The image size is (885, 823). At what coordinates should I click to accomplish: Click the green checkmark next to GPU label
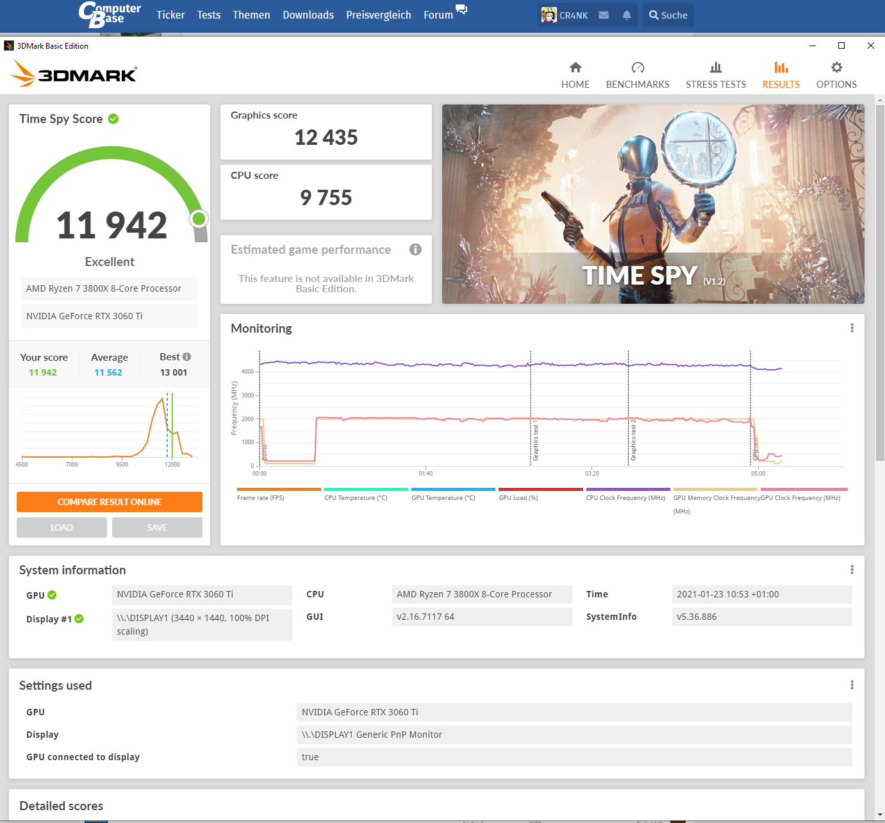[52, 595]
